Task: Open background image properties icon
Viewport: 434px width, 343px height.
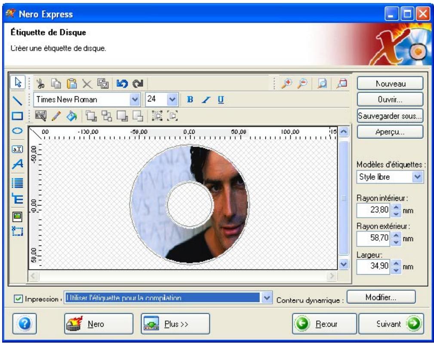Action: point(41,116)
